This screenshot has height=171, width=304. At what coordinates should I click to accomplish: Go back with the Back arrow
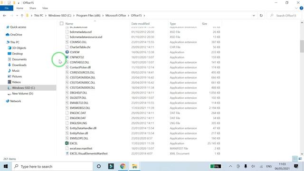pyautogui.click(x=5, y=16)
